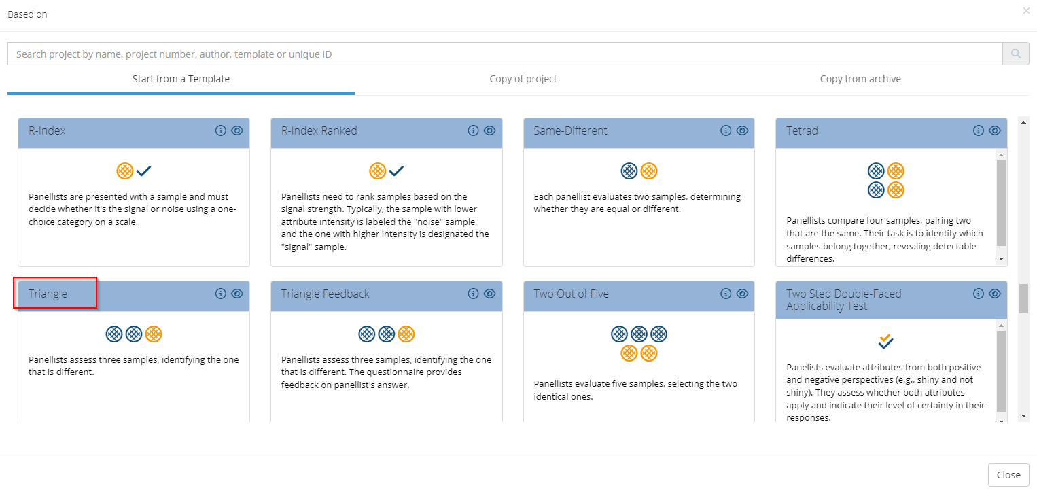1037x492 pixels.
Task: Select the Triangle template title
Action: [x=48, y=294]
